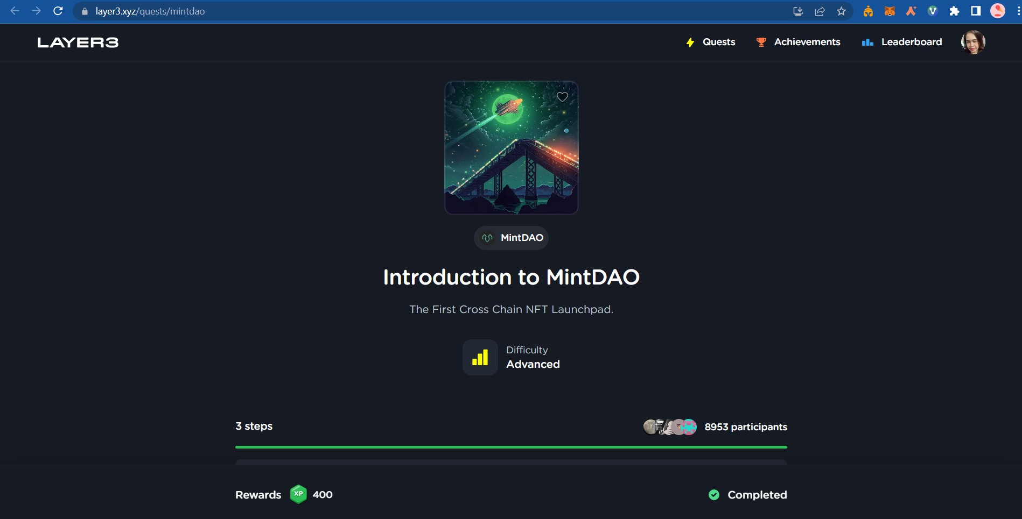Click the Rewards label

coord(258,495)
